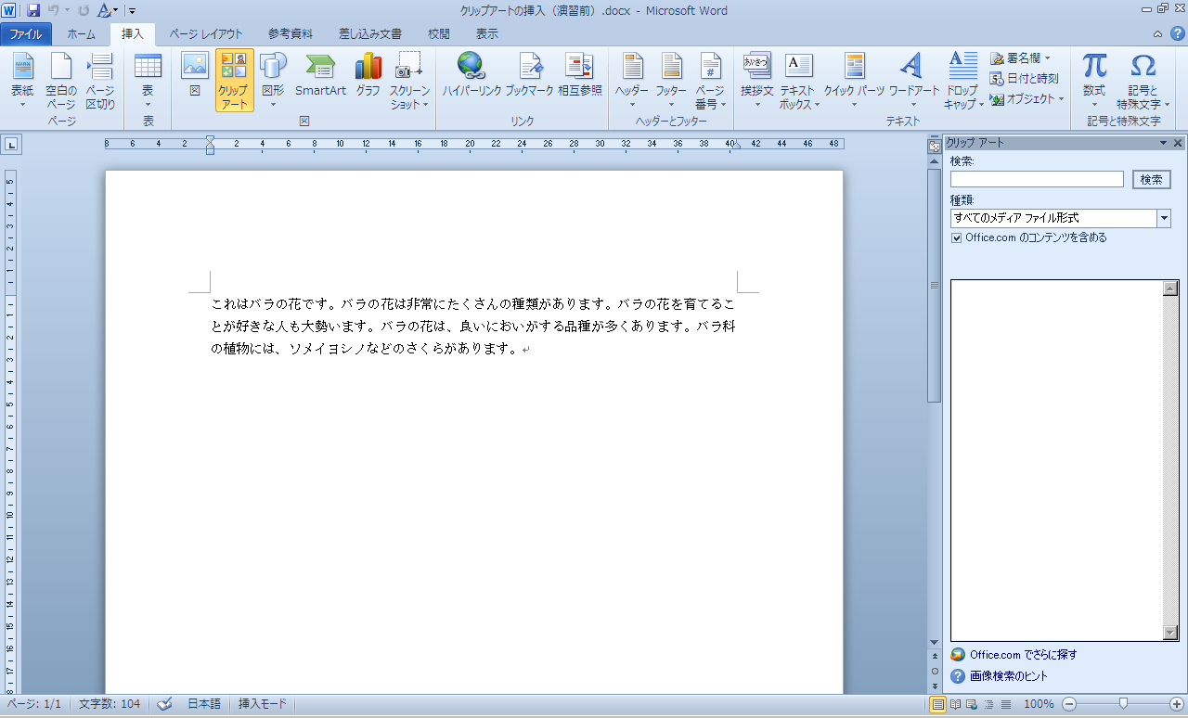Open the 挨拶文 greeting text menu
Image resolution: width=1188 pixels, height=718 pixels.
click(x=757, y=80)
